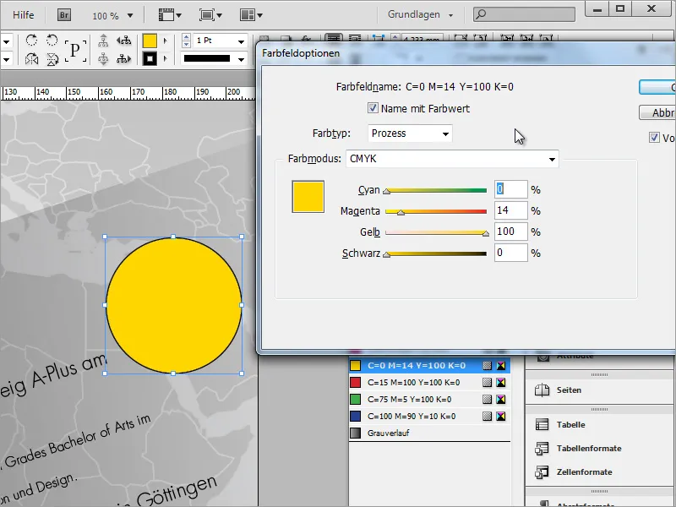Open stroke color flyout arrow
This screenshot has width=676, height=507.
click(165, 58)
